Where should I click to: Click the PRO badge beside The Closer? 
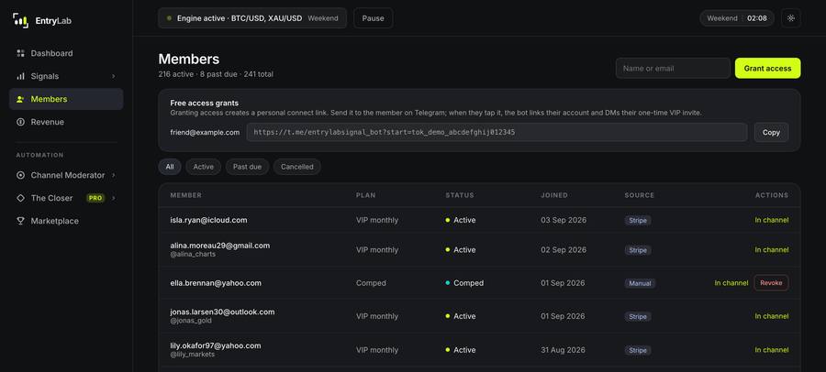point(95,198)
